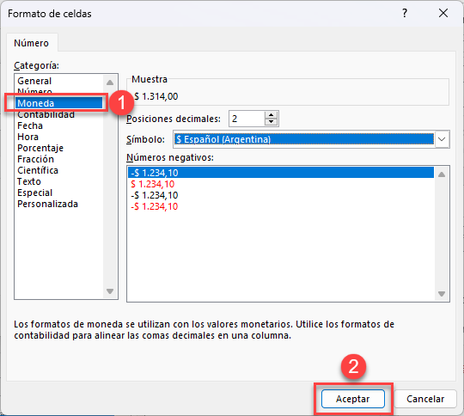Pick the Científica category
The image size is (464, 416).
[58, 170]
